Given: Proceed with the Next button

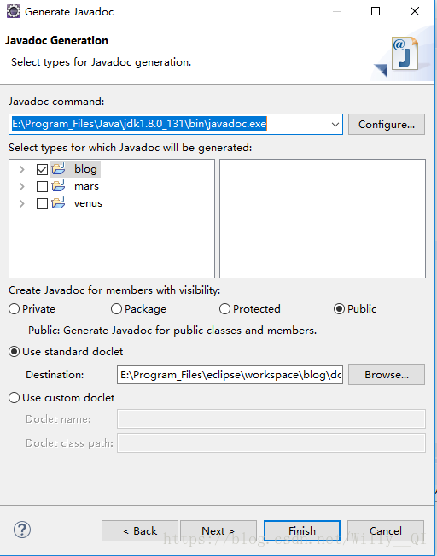Looking at the screenshot, I should pos(218,531).
